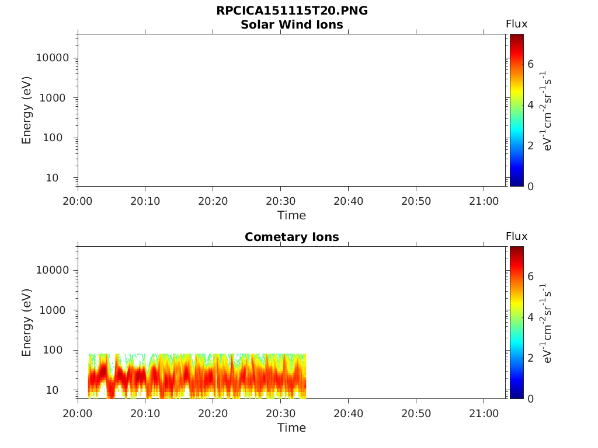Select the Energy (eV) label of Solar Wind plot

coord(26,110)
